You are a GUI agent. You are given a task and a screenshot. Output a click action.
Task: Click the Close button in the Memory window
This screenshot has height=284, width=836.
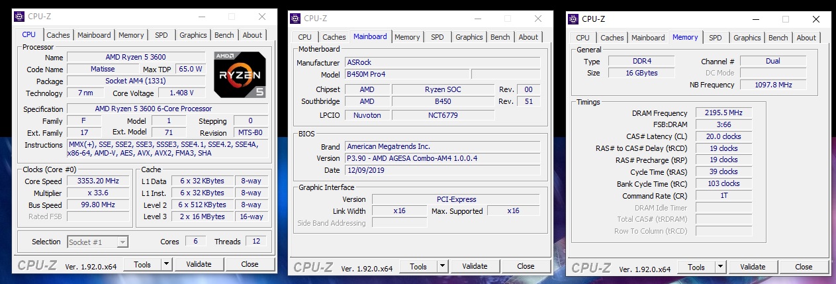coord(804,267)
